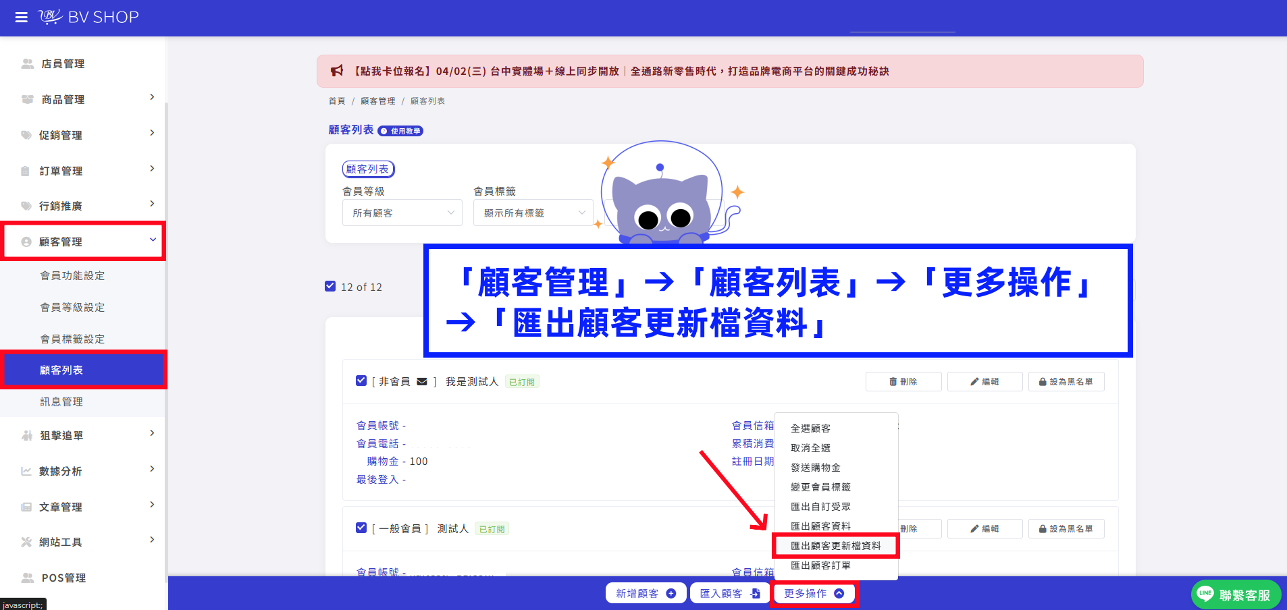The image size is (1287, 610).
Task: Click the LINE 聯繫客服 chat button
Action: [1236, 594]
